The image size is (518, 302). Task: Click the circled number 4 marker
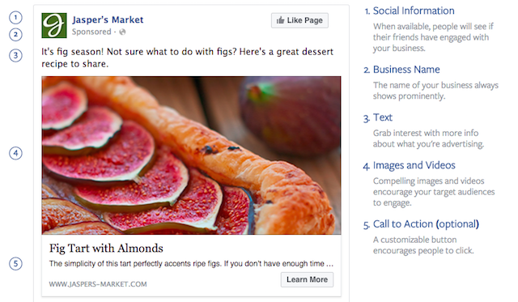pyautogui.click(x=15, y=153)
